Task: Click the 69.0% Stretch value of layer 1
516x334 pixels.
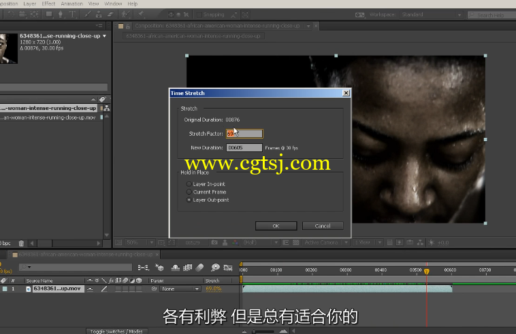Action: click(213, 289)
